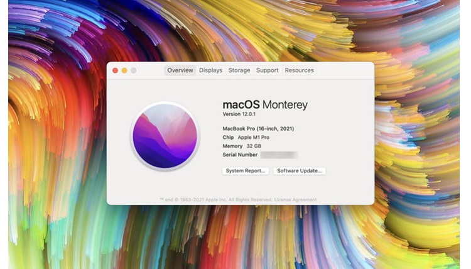This screenshot has height=269, width=471.
Task: Click the 32 GB memory value
Action: pos(254,146)
